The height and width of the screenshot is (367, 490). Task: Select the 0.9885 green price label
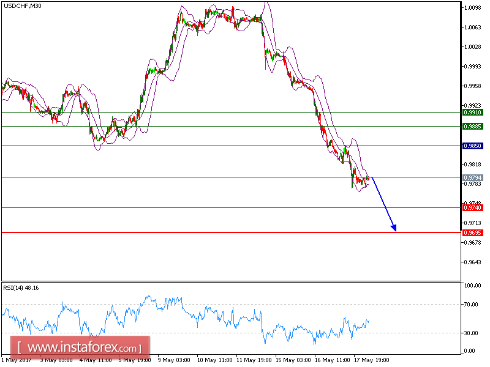(472, 127)
